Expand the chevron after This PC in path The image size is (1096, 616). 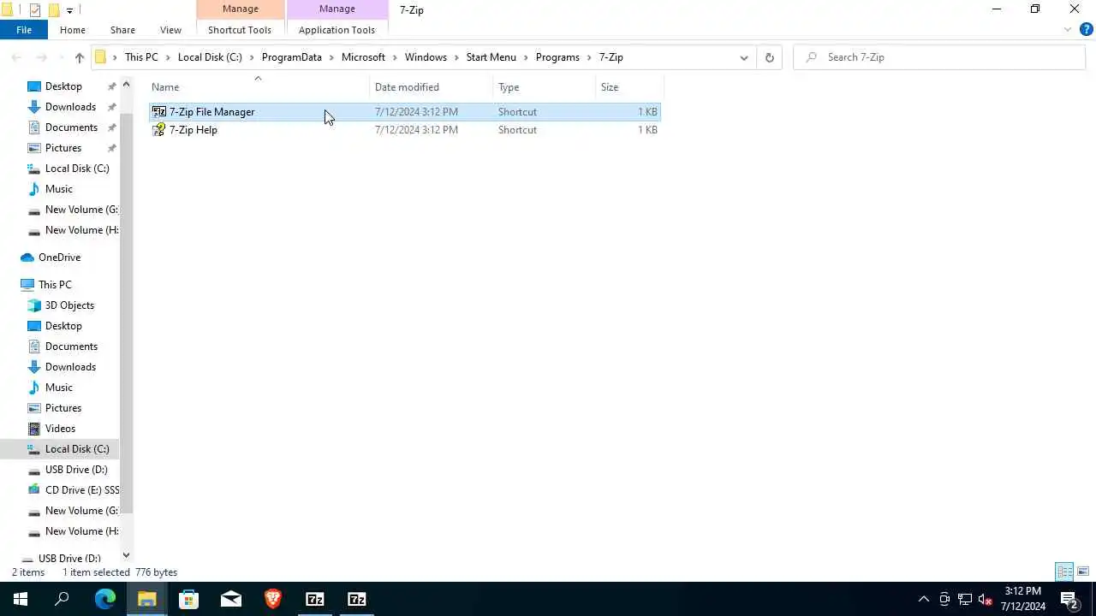coord(168,57)
